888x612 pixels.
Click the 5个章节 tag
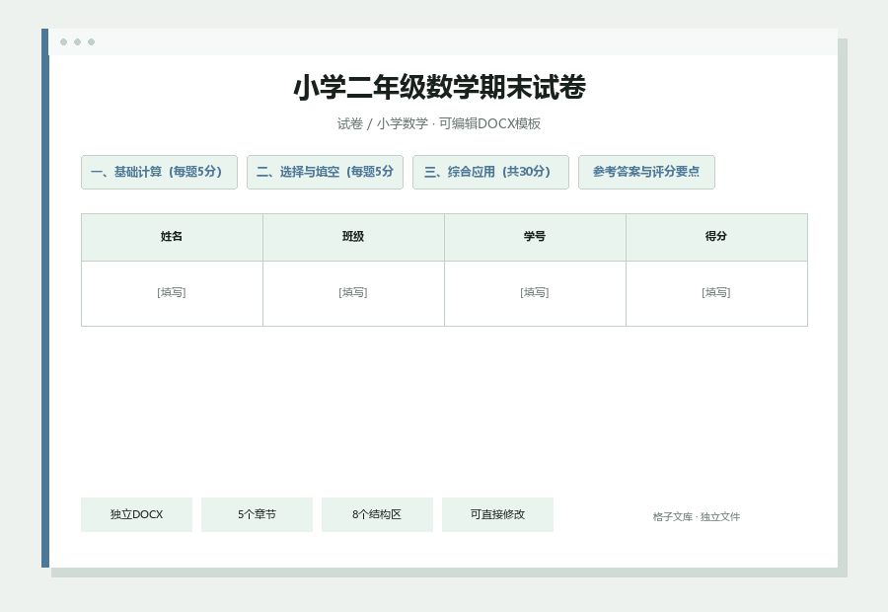click(x=257, y=514)
